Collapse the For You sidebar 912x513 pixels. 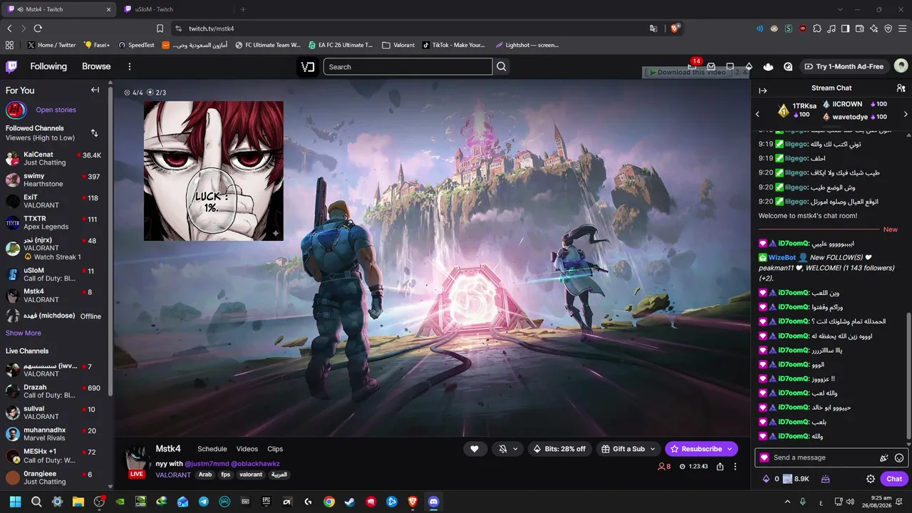pyautogui.click(x=95, y=90)
